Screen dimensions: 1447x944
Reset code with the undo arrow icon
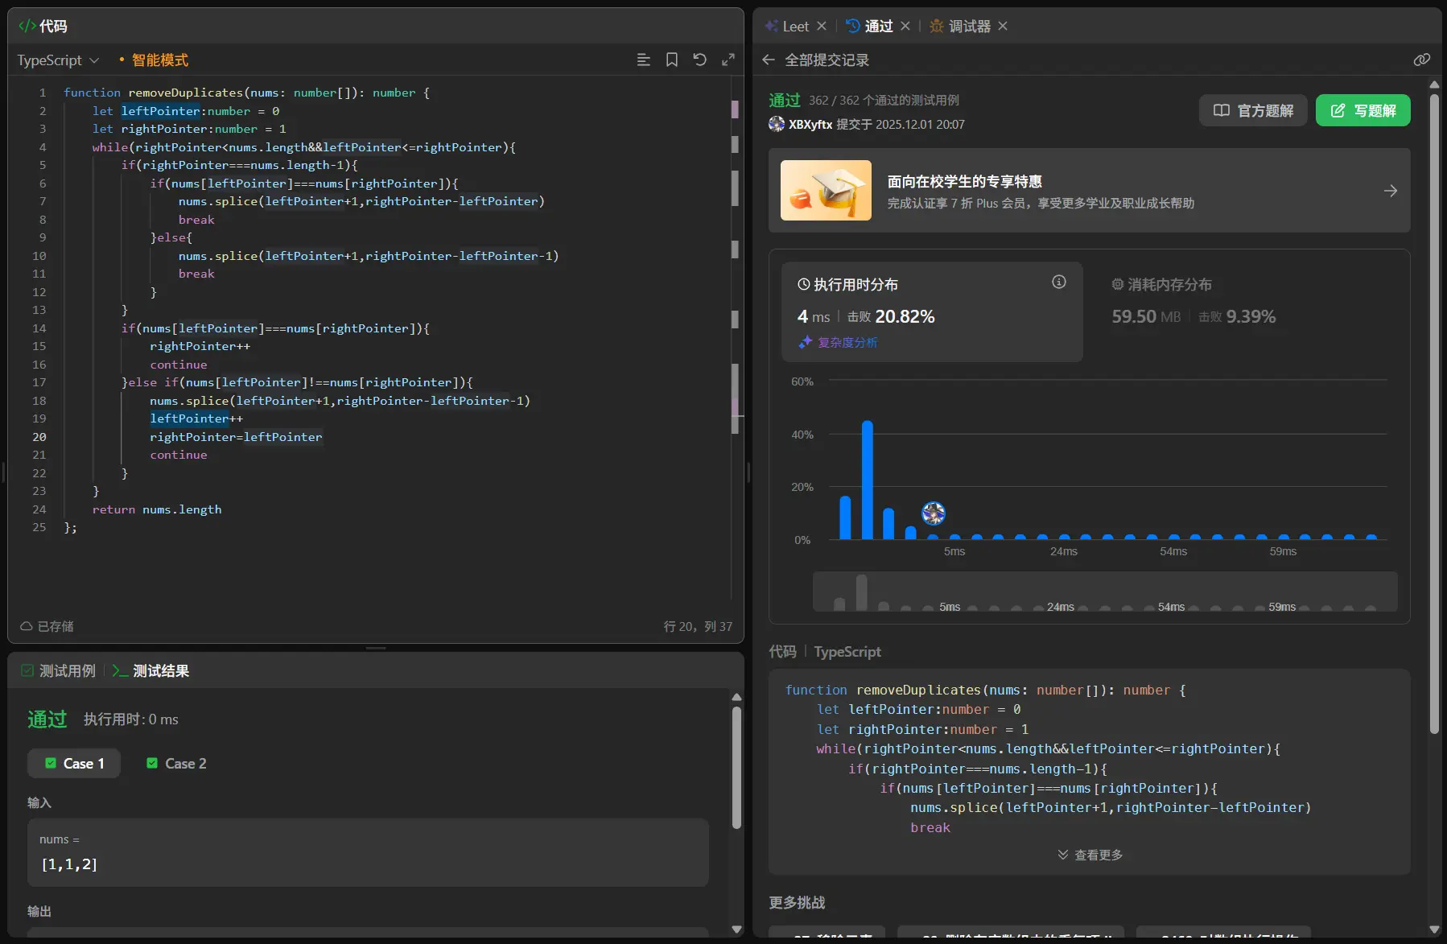click(699, 60)
